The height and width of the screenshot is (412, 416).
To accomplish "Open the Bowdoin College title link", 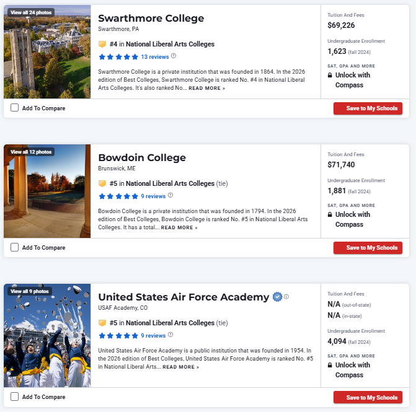I will coord(142,157).
